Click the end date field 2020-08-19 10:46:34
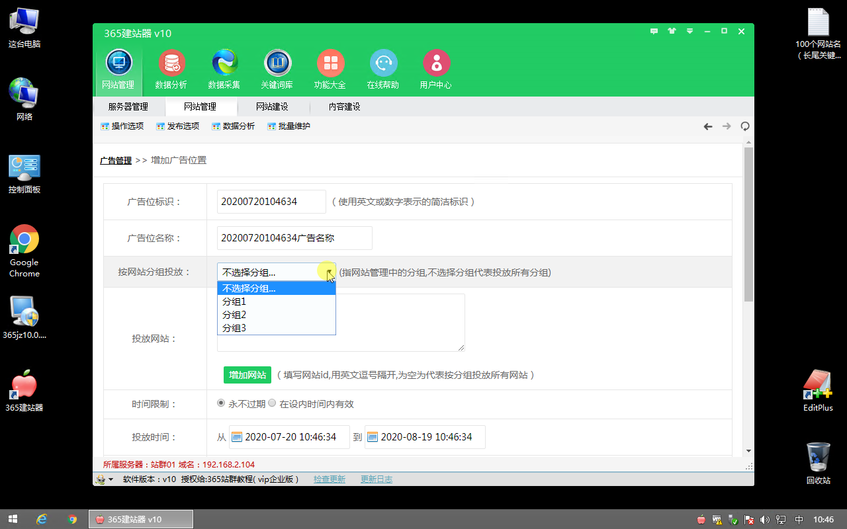This screenshot has width=847, height=529. click(x=425, y=437)
